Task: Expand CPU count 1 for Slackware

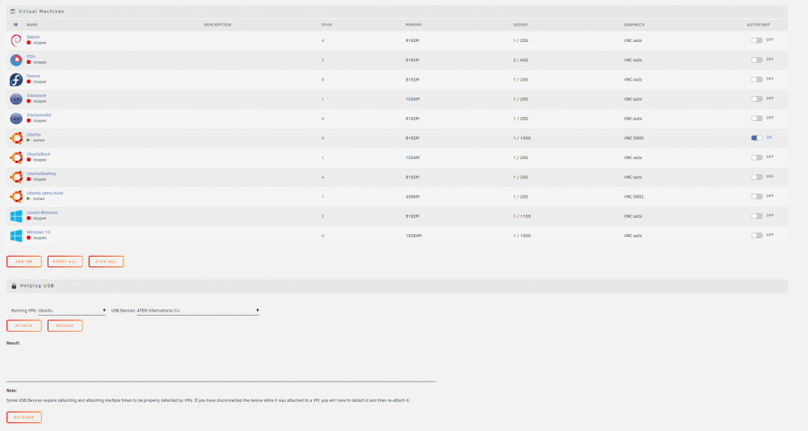Action: [x=322, y=99]
